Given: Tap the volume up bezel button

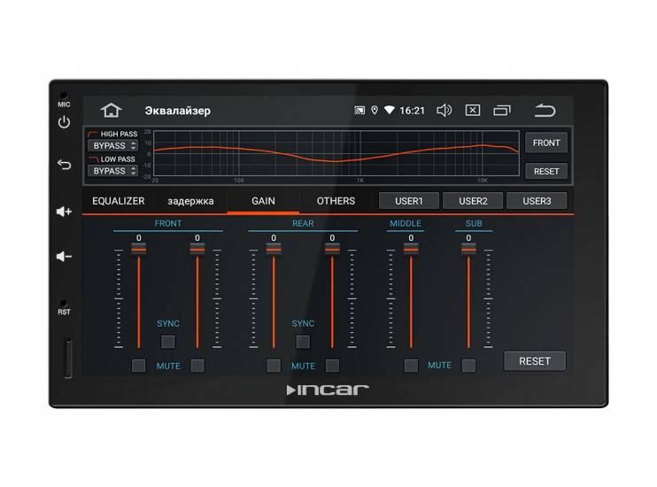Looking at the screenshot, I should [x=64, y=212].
